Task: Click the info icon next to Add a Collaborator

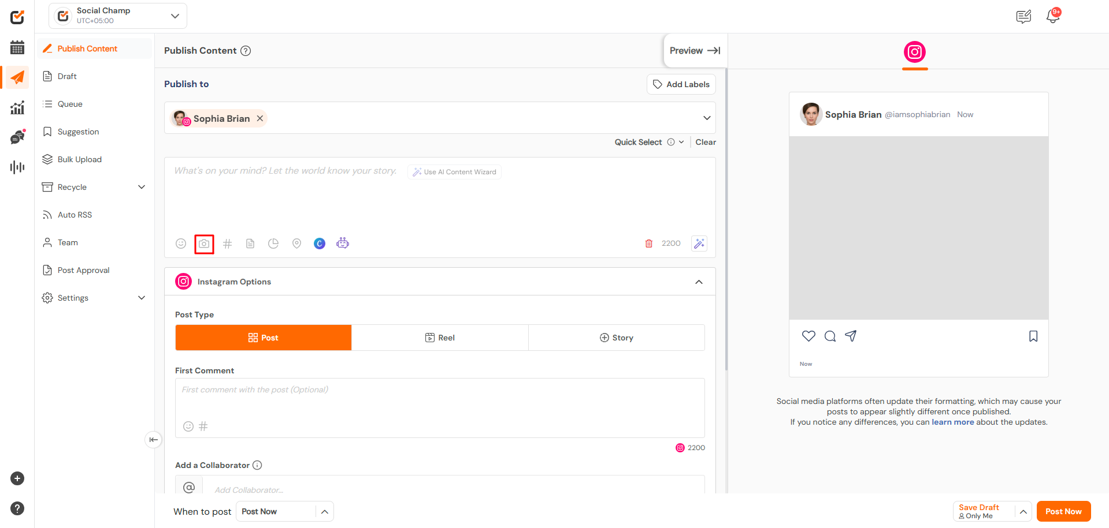Action: (257, 465)
